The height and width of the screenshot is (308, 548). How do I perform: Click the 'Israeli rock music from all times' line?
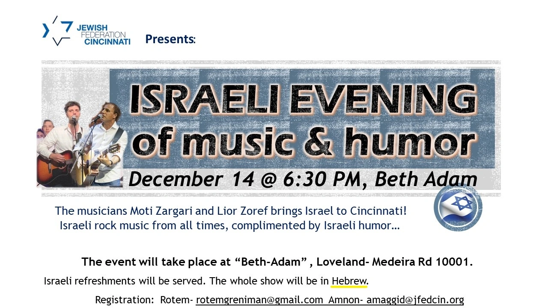230,225
